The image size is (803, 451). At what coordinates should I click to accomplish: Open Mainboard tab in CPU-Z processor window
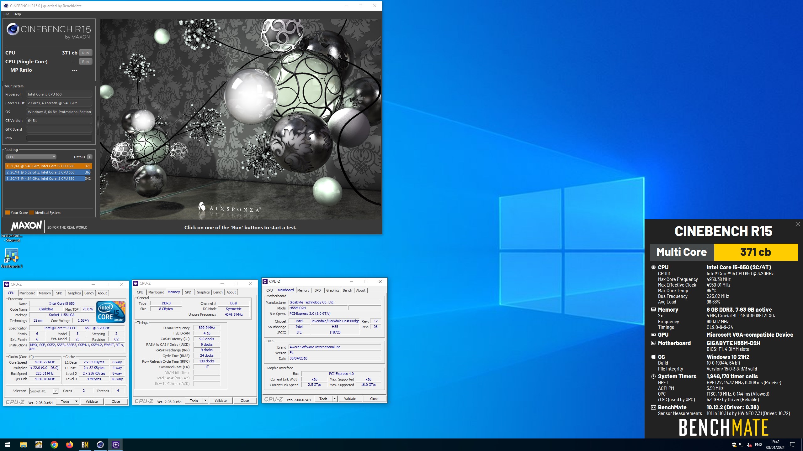[27, 293]
